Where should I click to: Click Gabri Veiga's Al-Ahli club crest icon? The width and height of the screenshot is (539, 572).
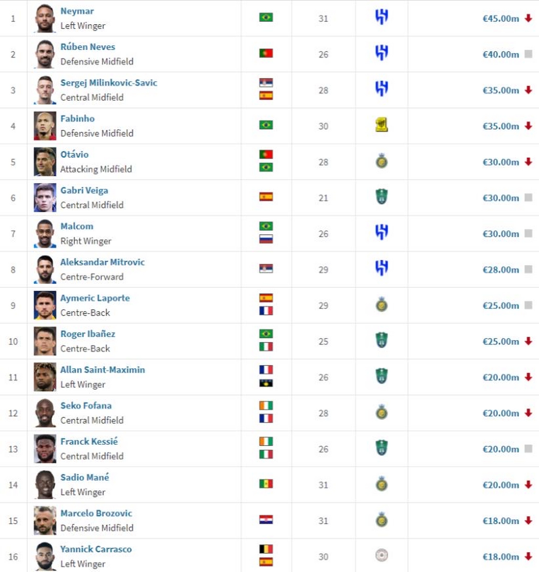381,197
